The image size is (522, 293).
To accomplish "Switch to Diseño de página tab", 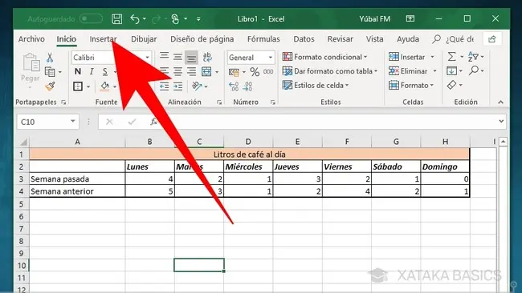I will coord(202,38).
